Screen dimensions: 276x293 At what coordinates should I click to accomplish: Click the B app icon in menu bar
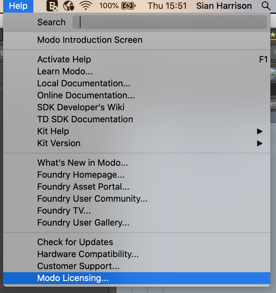tap(52, 6)
